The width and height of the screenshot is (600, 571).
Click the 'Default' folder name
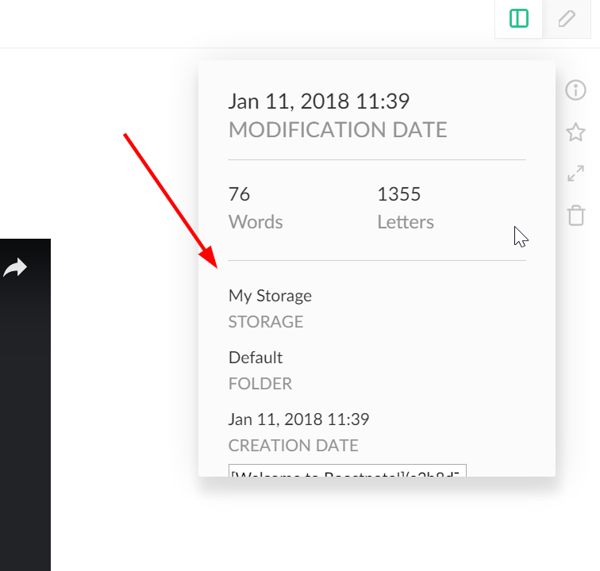(x=256, y=358)
